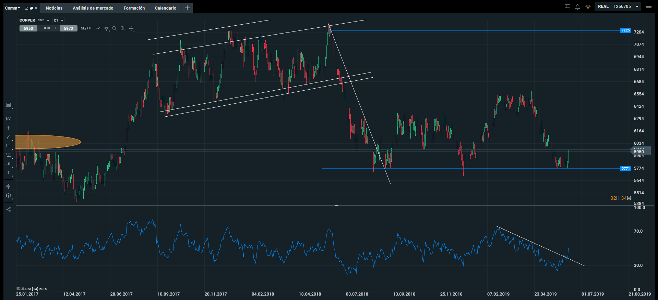Toggle RSI indicator visibility
This screenshot has width=658, height=300.
click(x=19, y=289)
